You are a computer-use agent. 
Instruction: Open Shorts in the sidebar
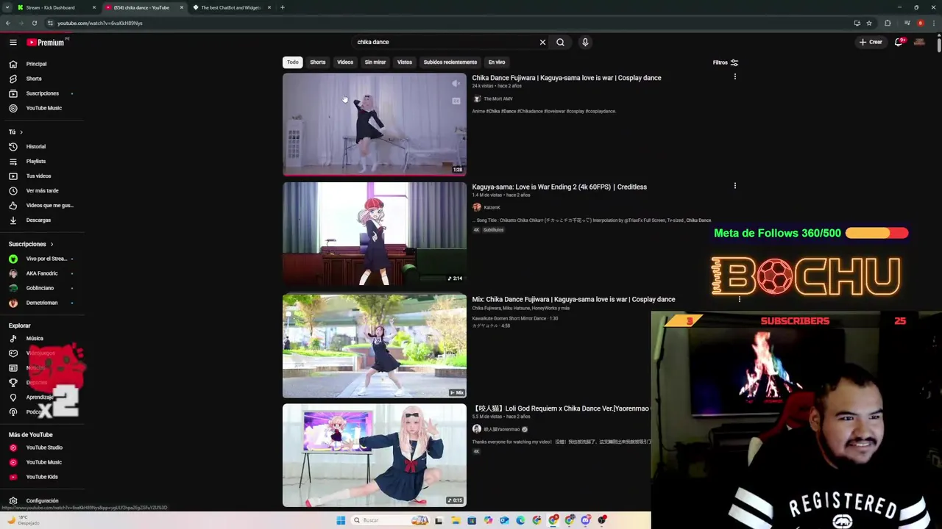click(x=34, y=79)
